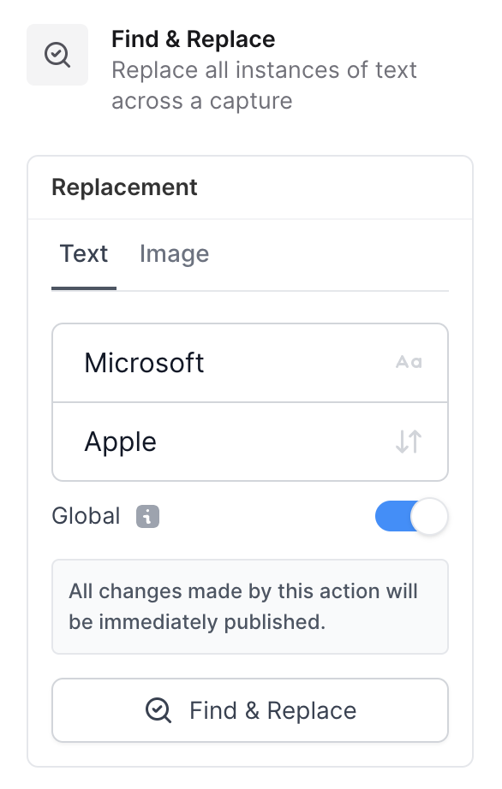
Task: Click the white knob of Global switch
Action: coord(429,516)
